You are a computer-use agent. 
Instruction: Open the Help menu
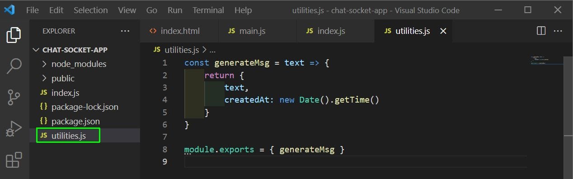(243, 10)
